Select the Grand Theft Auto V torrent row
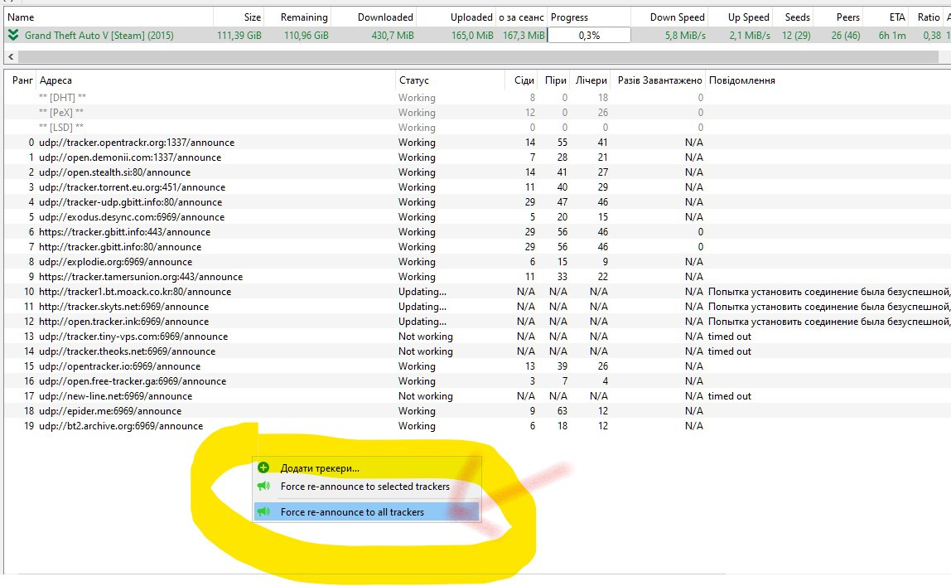Screen dimensions: 951x586 [x=99, y=35]
